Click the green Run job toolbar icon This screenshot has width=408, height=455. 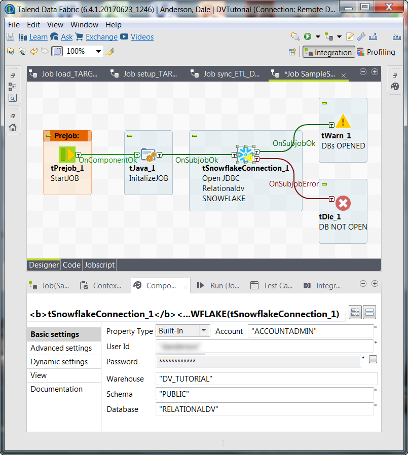point(308,36)
